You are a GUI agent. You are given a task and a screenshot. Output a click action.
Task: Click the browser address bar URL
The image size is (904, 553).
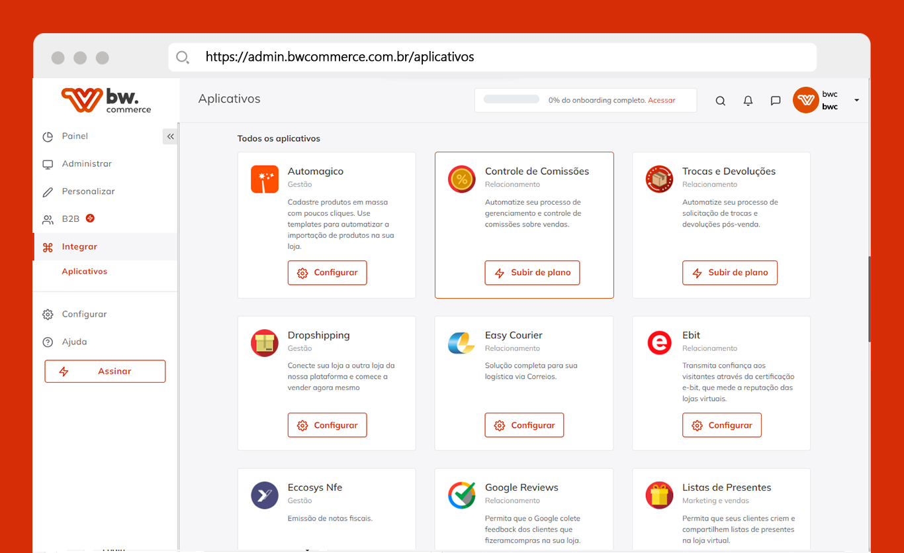pyautogui.click(x=340, y=57)
